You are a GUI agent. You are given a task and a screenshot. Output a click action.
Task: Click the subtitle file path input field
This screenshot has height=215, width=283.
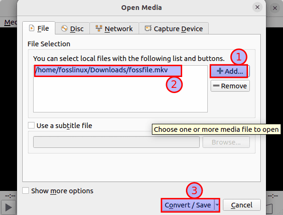pyautogui.click(x=116, y=142)
